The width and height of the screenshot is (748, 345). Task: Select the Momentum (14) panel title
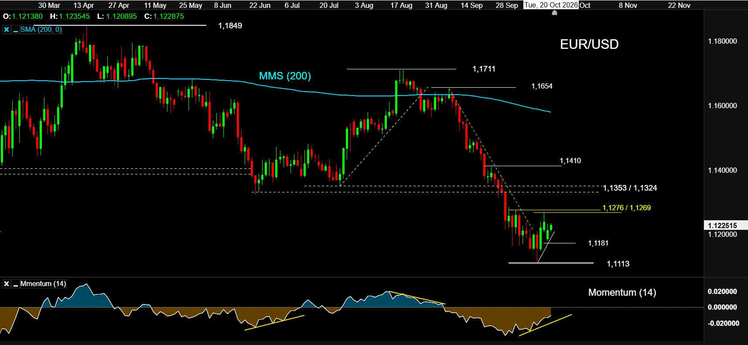(x=622, y=293)
